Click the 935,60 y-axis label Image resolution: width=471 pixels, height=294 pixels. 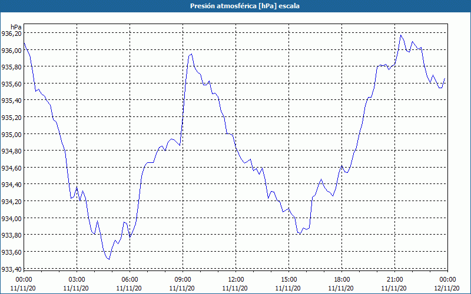tap(11, 84)
